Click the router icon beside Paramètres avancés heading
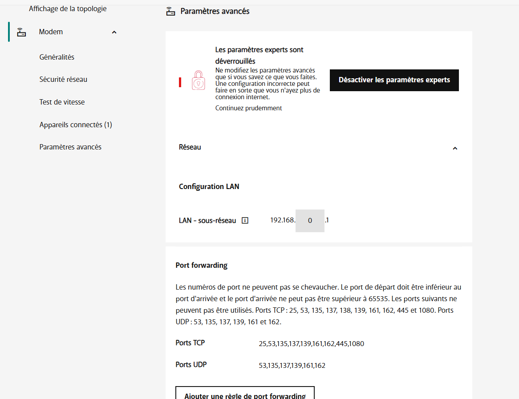Screen dimensions: 519x399 coord(170,11)
